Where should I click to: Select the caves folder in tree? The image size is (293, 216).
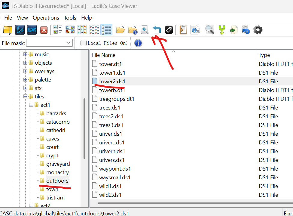point(53,139)
